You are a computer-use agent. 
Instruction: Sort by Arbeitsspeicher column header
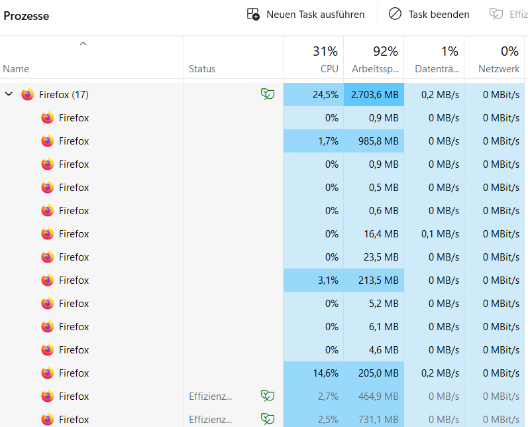click(374, 58)
